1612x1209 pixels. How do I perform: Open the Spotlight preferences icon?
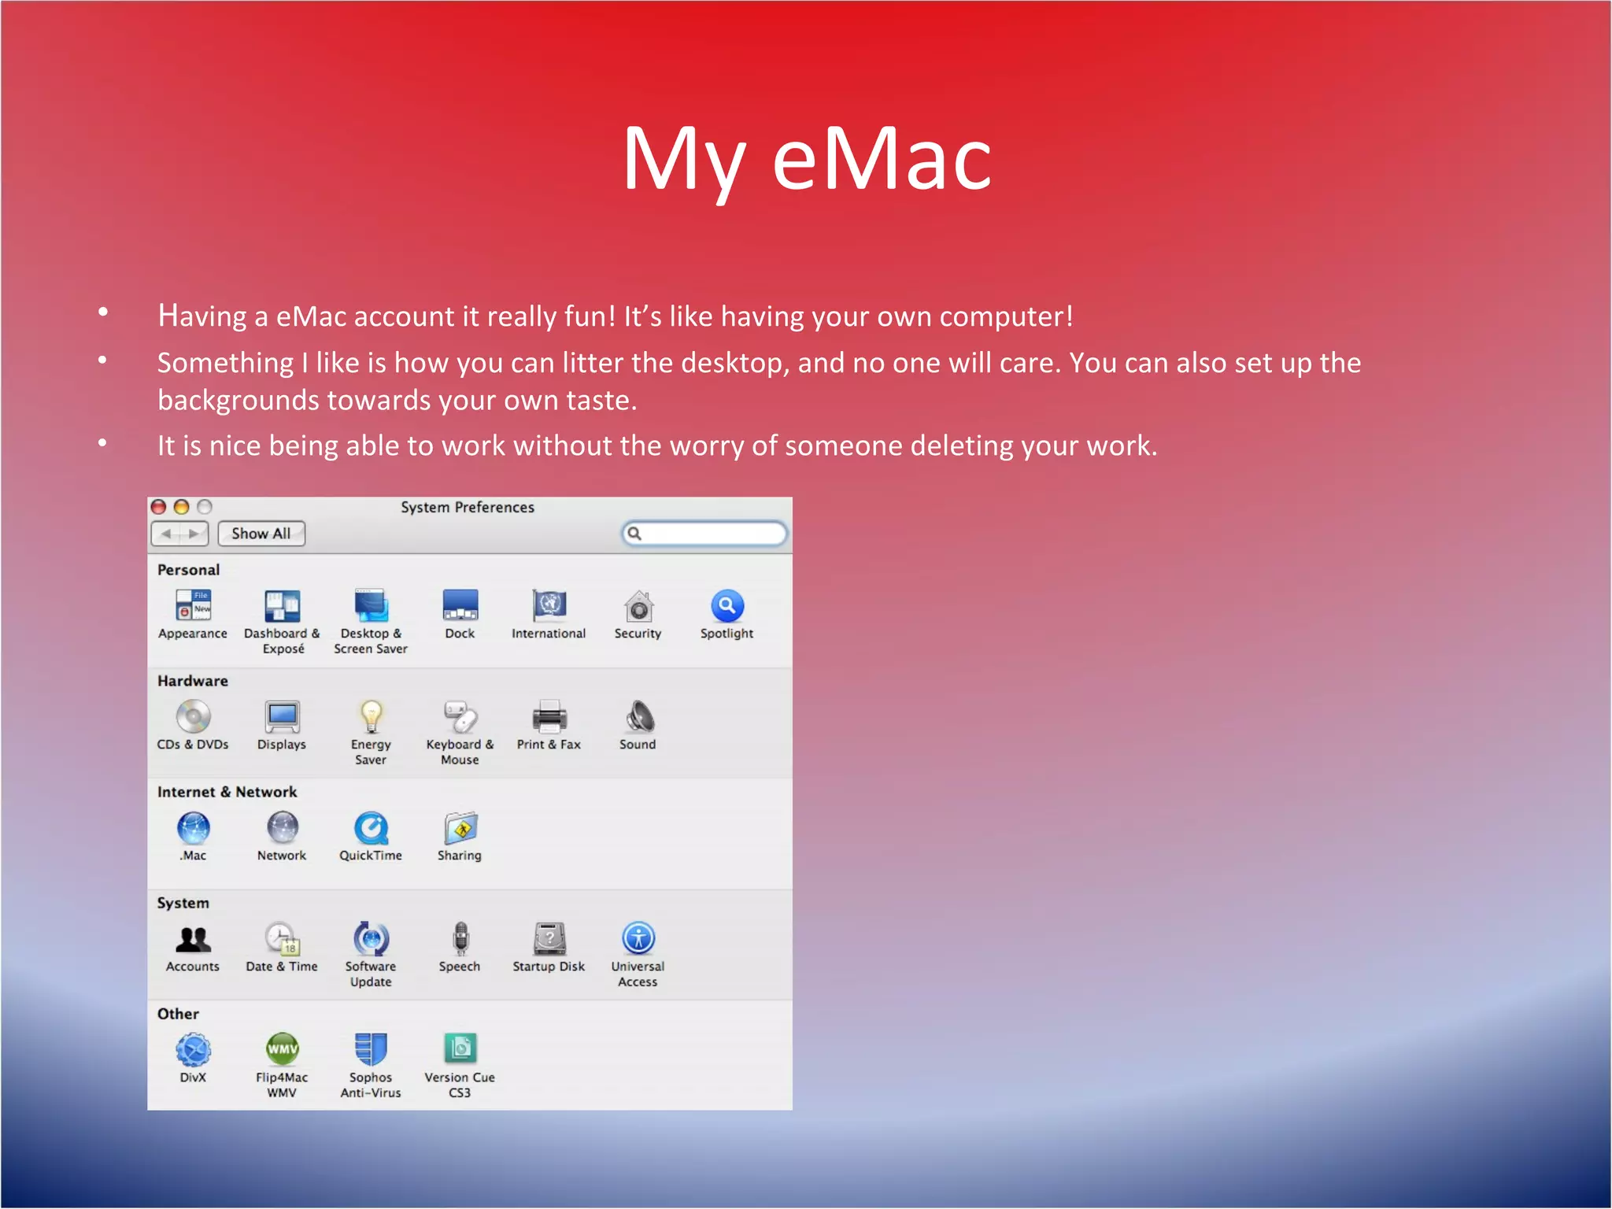point(727,606)
